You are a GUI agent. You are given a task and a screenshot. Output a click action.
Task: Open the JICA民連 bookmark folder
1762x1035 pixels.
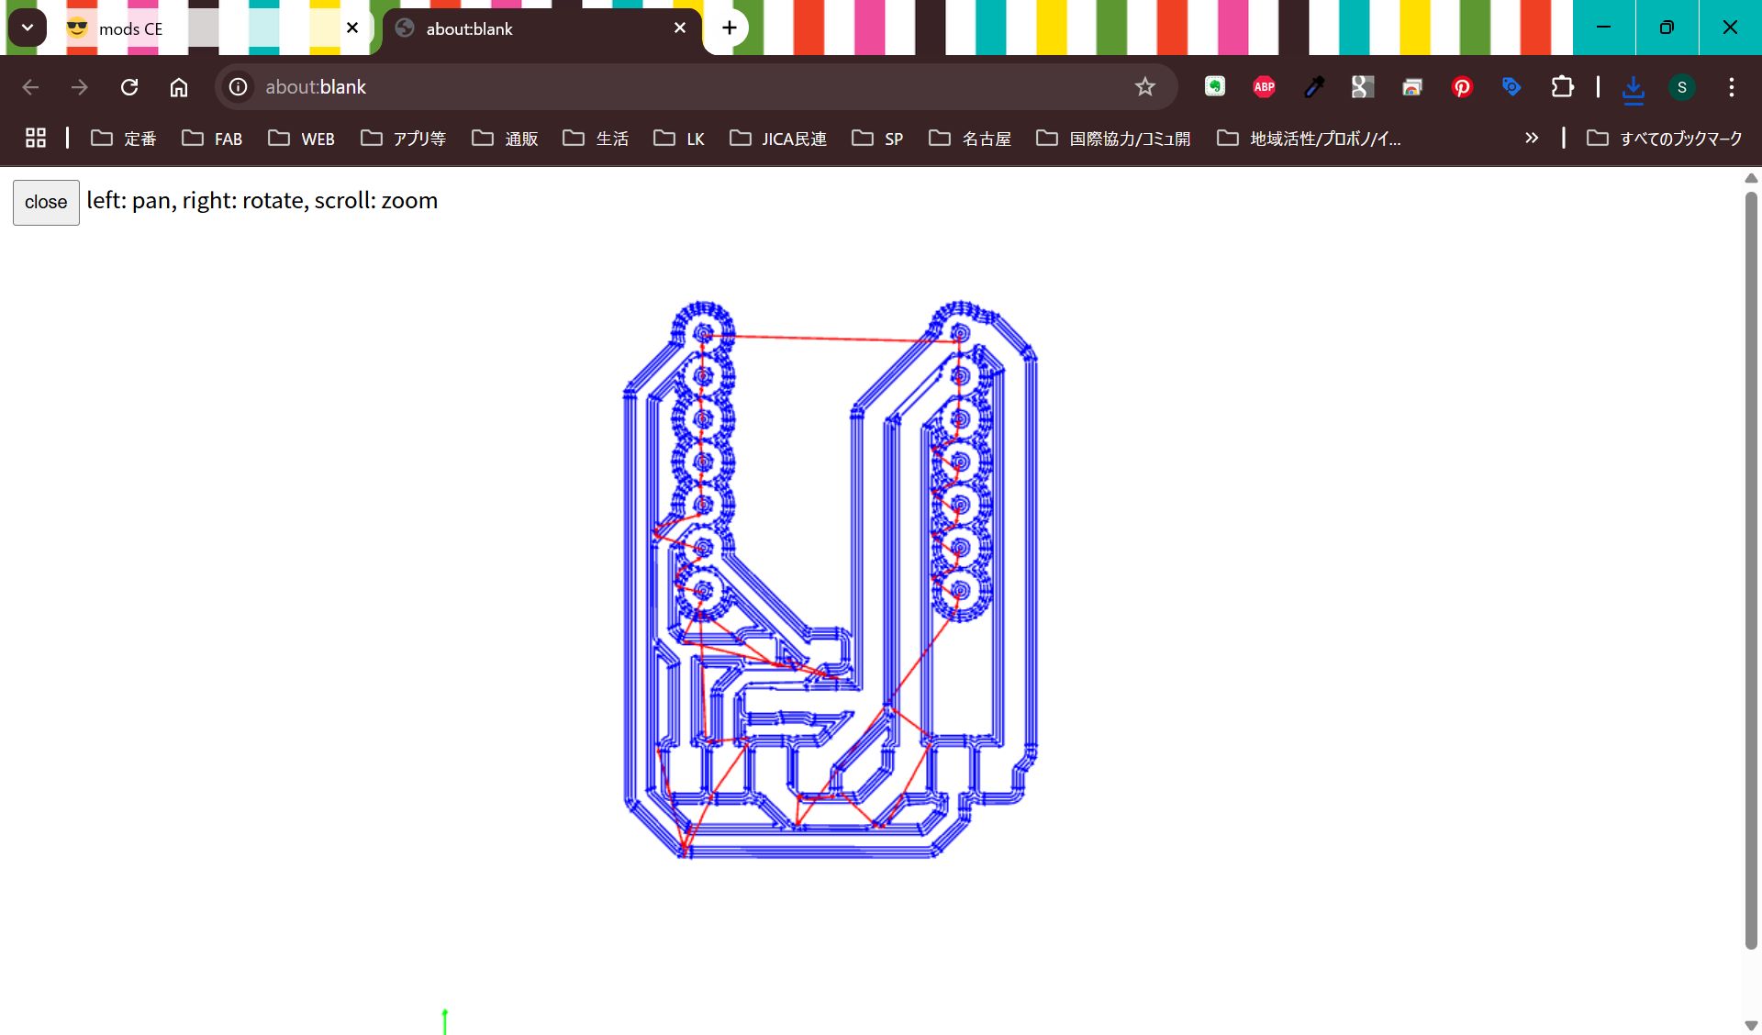coord(778,139)
